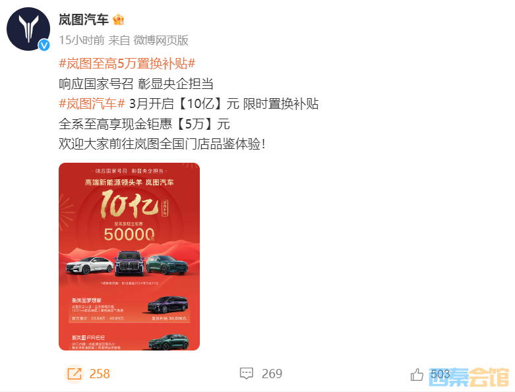Click the blue verified V badge

click(44, 45)
